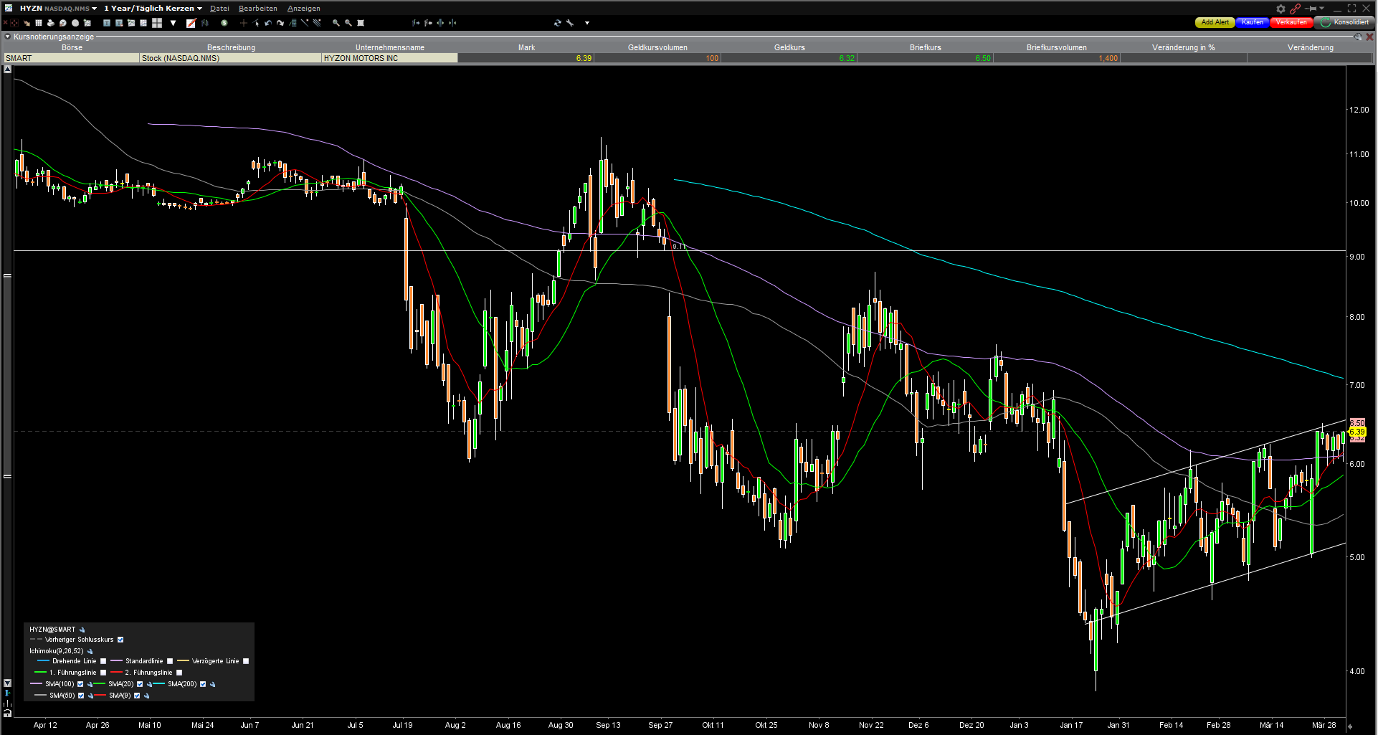Viewport: 1378px width, 735px height.
Task: Open chart settings gear icon
Action: [1280, 9]
